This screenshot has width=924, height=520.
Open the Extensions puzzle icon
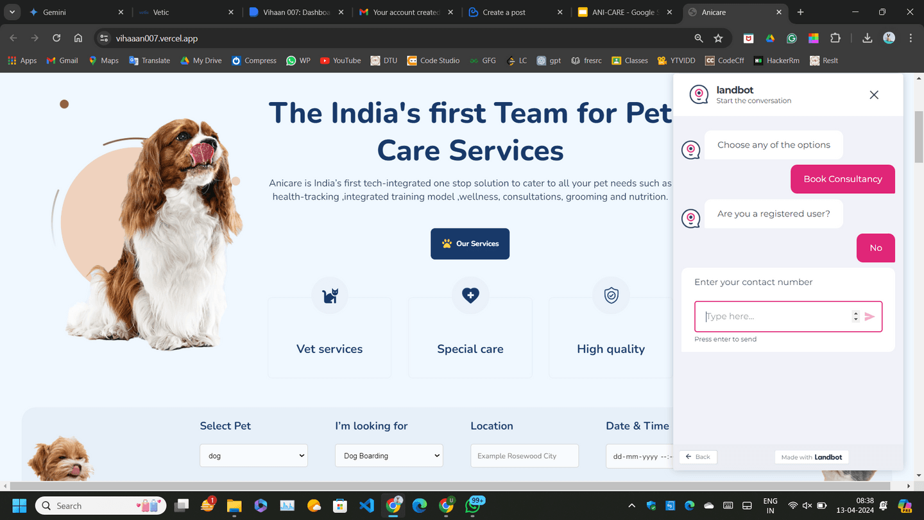click(x=835, y=39)
